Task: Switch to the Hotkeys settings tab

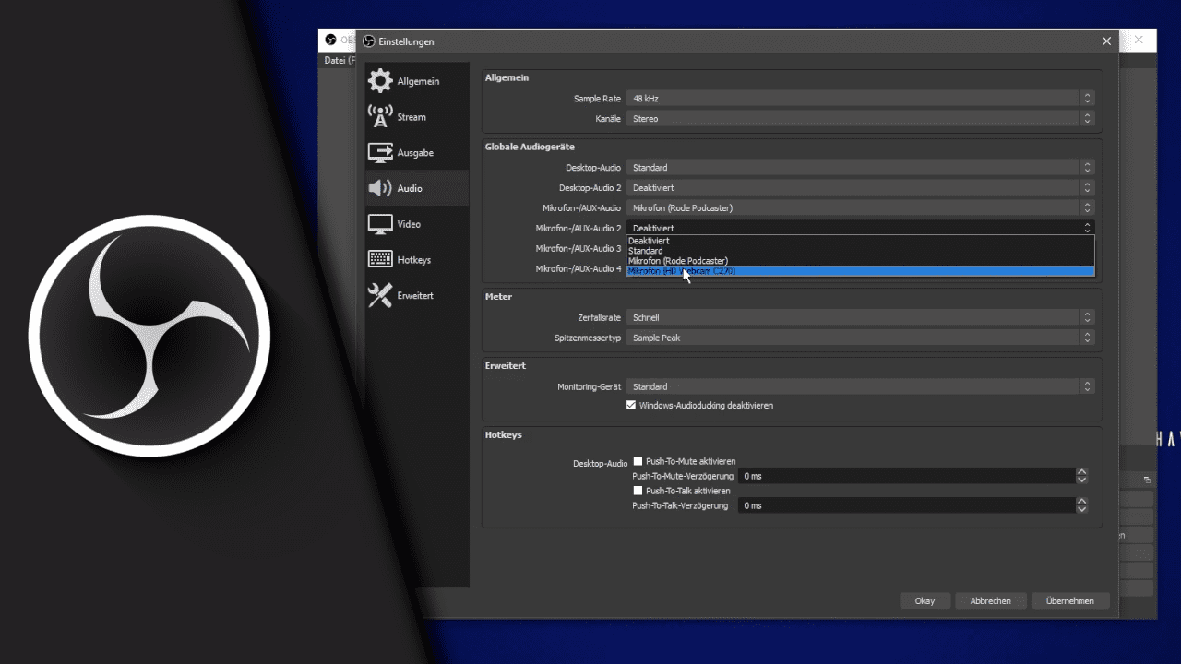Action: point(417,260)
